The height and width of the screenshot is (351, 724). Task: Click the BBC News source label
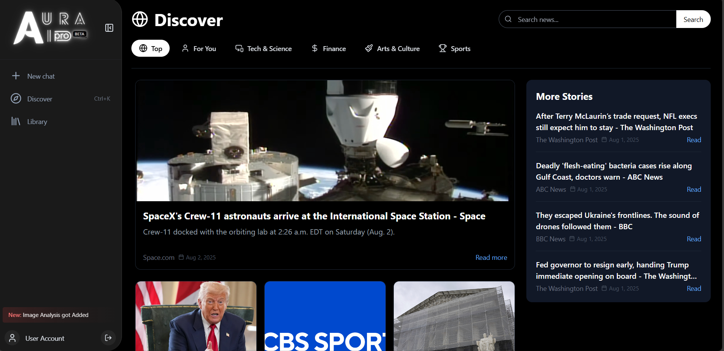tap(551, 239)
